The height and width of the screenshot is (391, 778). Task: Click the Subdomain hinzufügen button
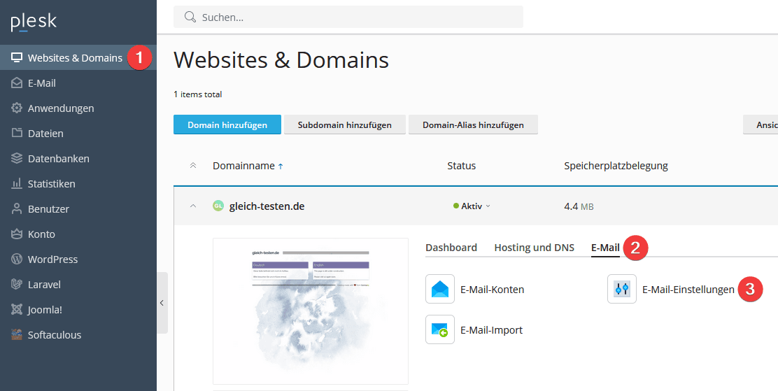[x=344, y=125]
